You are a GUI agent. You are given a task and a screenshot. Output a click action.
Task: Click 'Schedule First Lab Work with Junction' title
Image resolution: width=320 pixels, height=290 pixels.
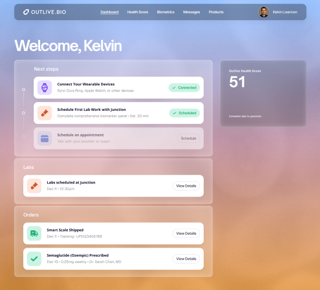tap(91, 110)
